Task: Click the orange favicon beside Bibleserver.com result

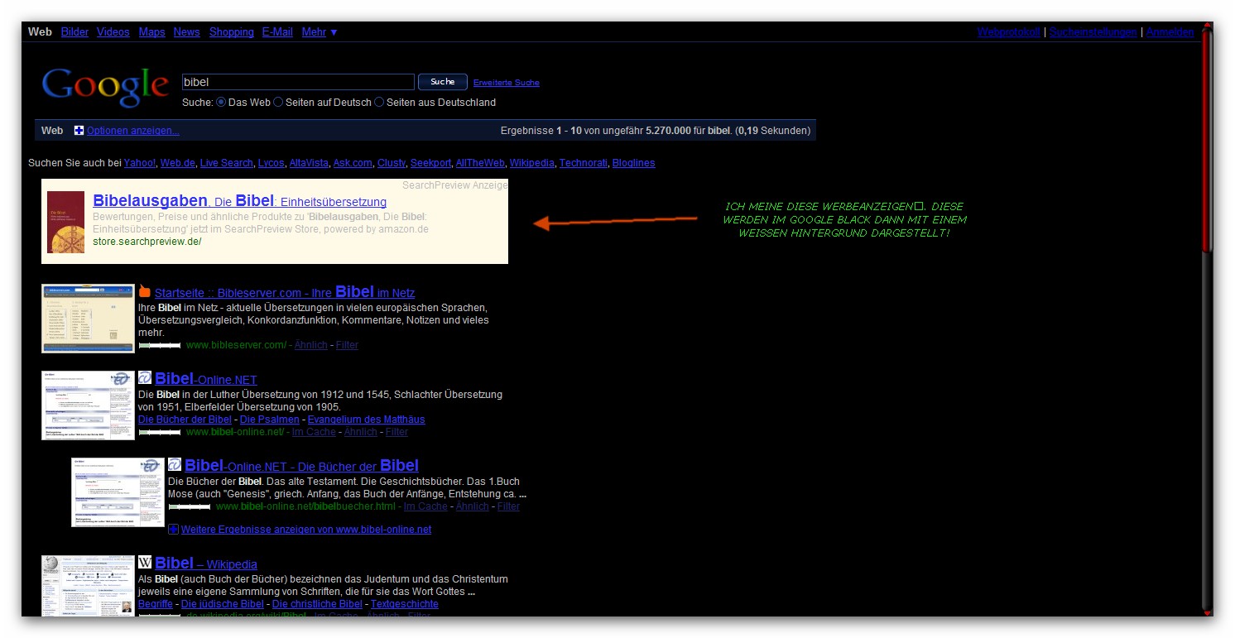Action: pyautogui.click(x=145, y=291)
